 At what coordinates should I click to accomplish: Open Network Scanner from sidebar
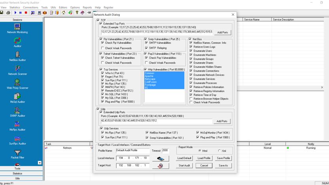pos(17,70)
